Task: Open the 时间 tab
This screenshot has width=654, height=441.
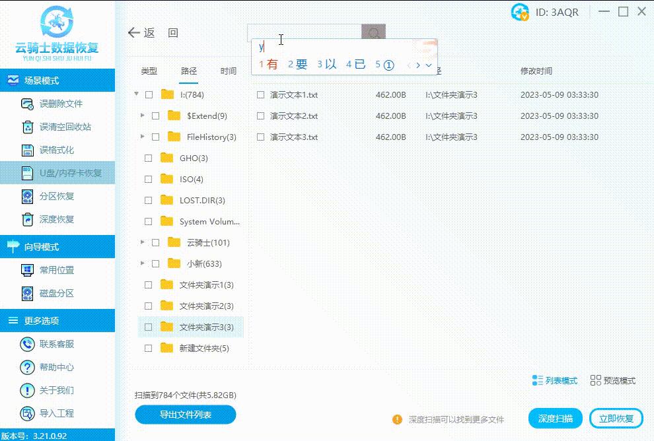Action: tap(228, 69)
